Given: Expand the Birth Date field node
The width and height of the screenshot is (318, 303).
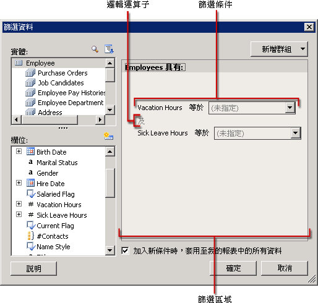Looking at the screenshot, I should 19,151.
